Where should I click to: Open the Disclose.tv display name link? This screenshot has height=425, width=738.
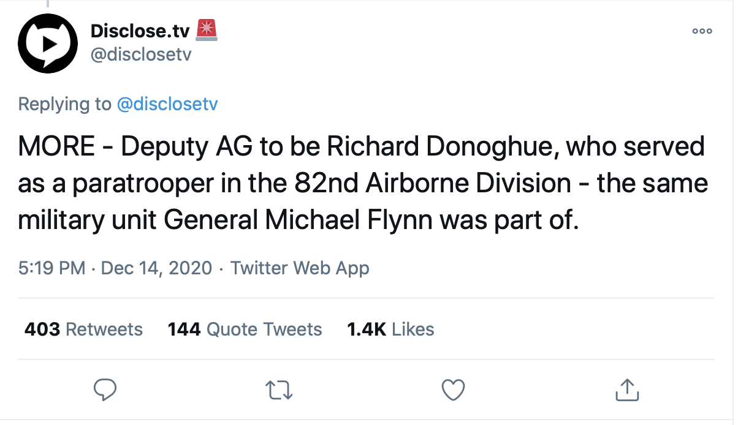click(x=140, y=30)
